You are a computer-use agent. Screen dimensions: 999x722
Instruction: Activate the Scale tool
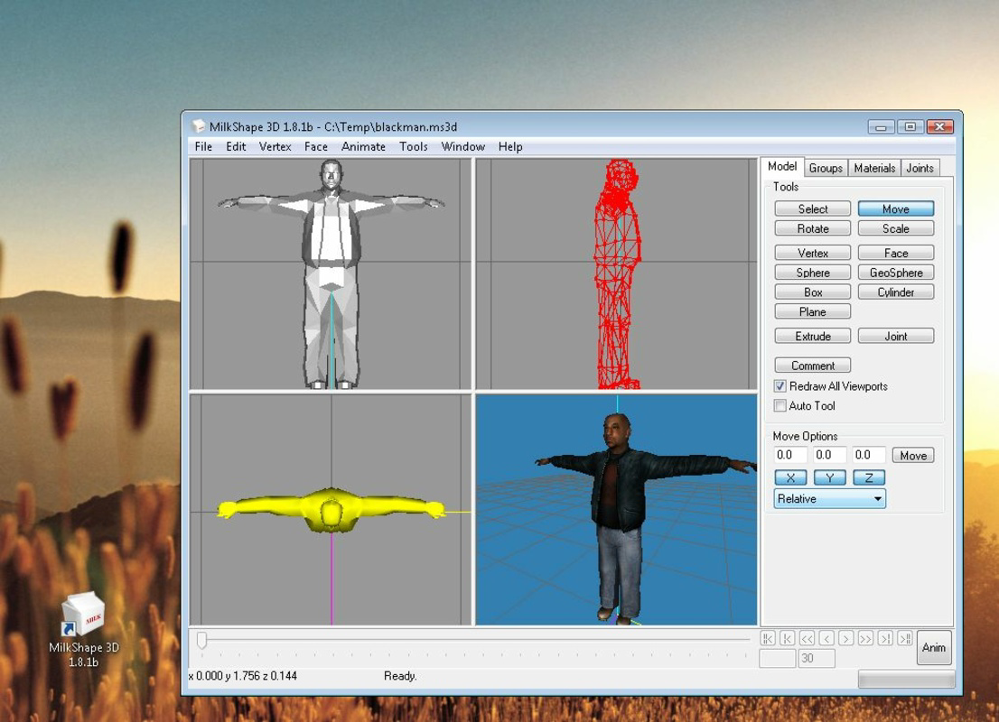pos(895,228)
